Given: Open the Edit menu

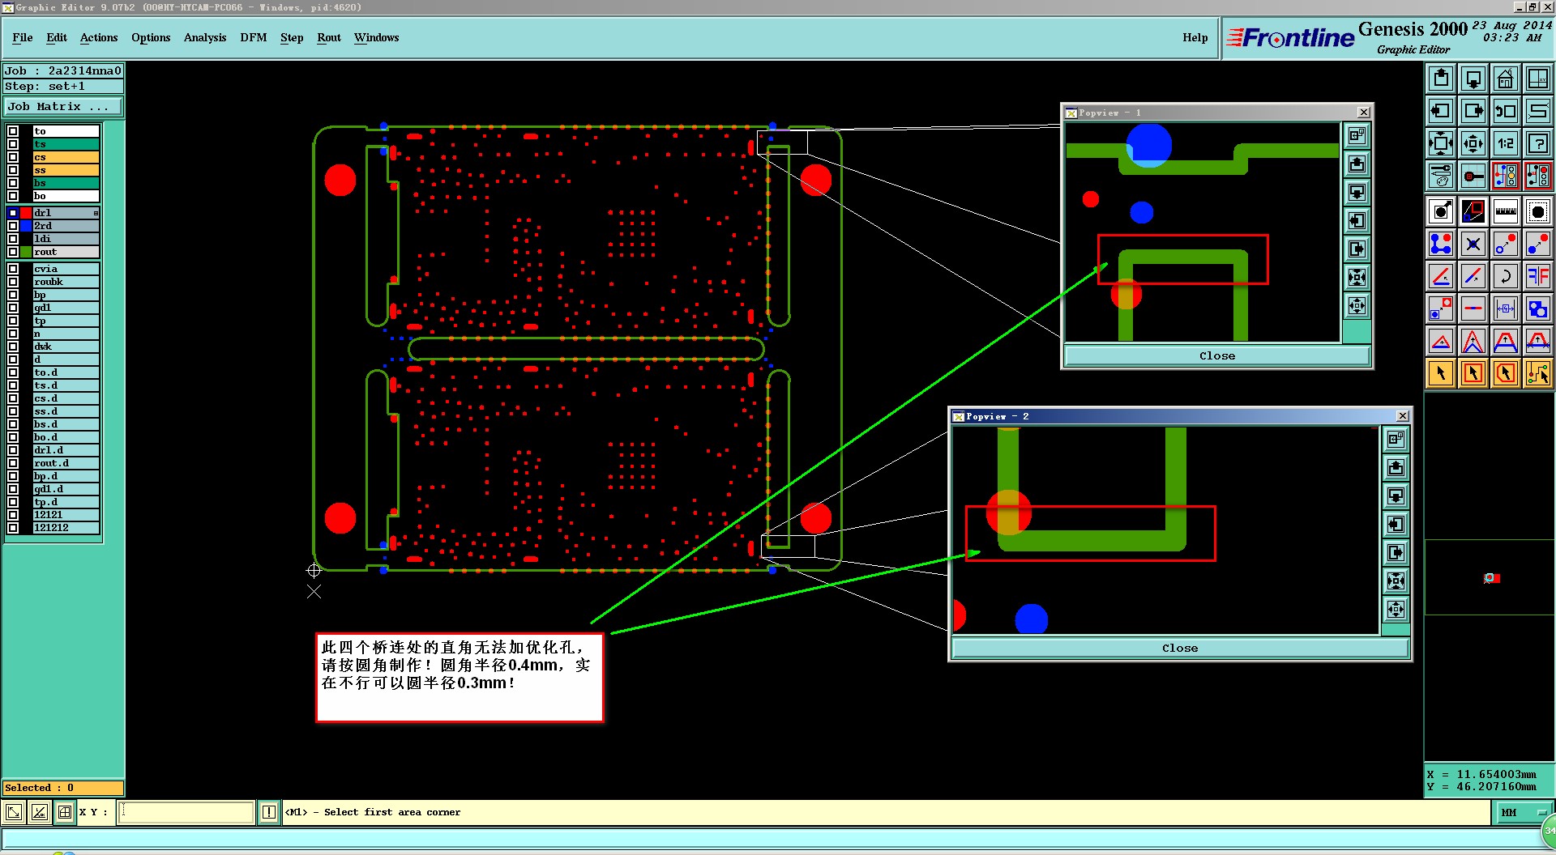Looking at the screenshot, I should pyautogui.click(x=57, y=37).
